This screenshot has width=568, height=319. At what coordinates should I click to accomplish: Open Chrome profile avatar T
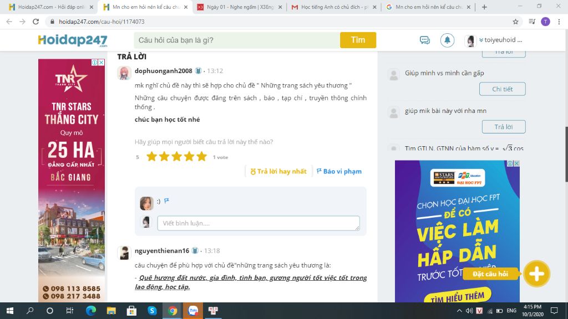(546, 22)
